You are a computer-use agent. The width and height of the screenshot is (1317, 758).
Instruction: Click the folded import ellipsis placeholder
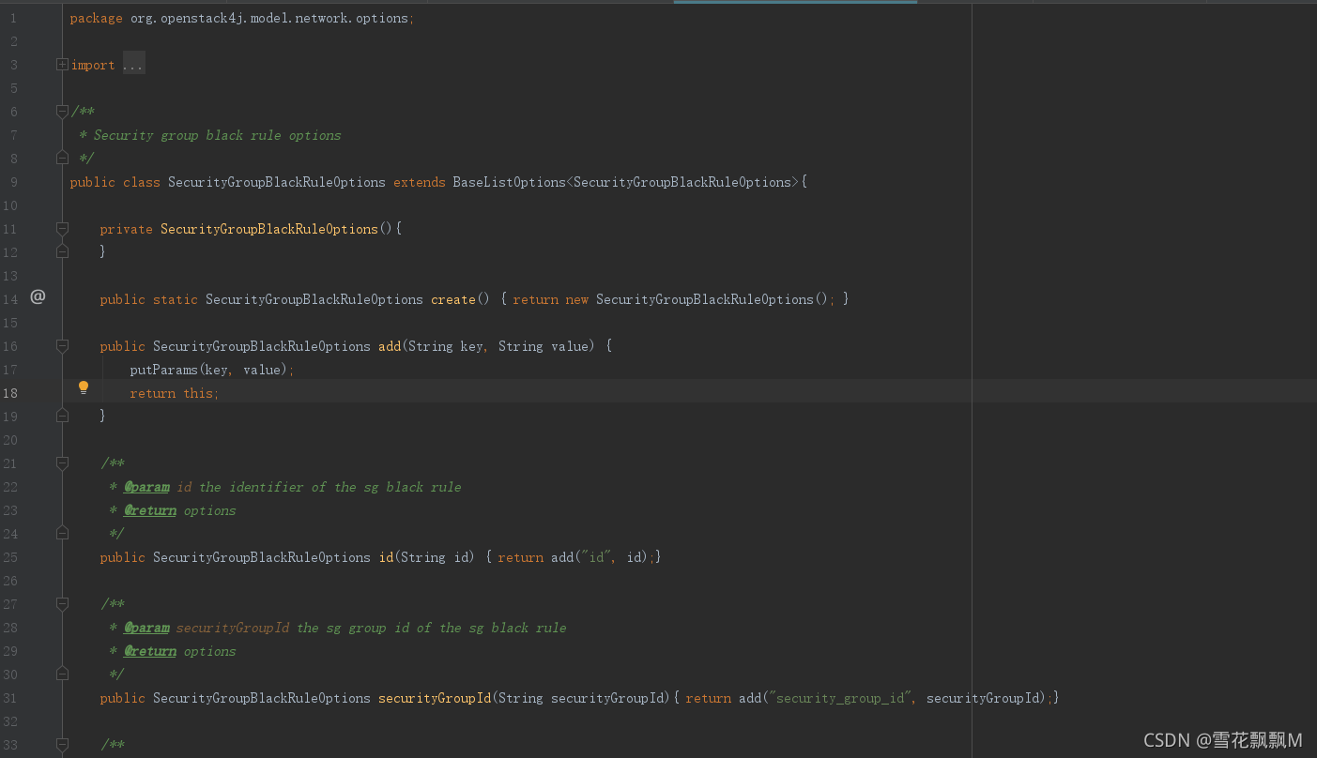click(133, 65)
